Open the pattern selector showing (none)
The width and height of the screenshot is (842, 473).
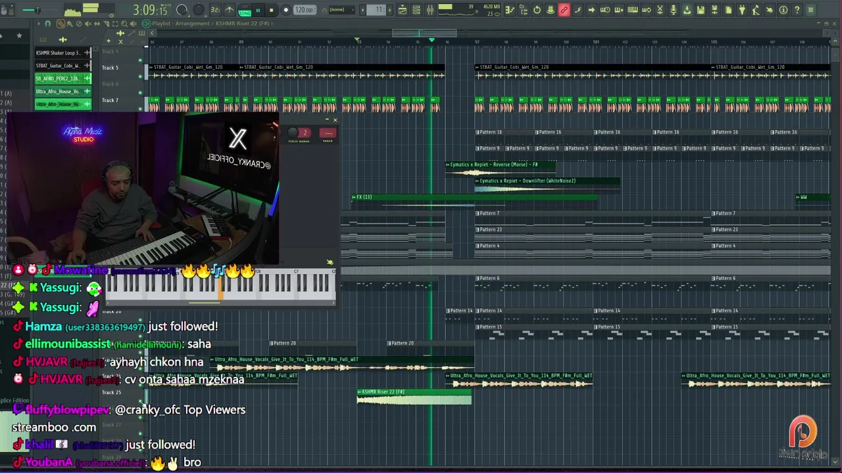[341, 10]
